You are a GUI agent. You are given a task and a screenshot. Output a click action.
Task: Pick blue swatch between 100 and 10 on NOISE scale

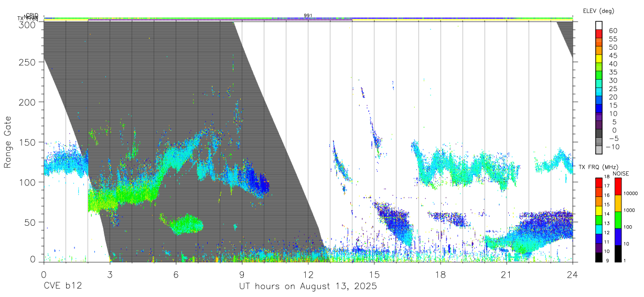coord(618,236)
